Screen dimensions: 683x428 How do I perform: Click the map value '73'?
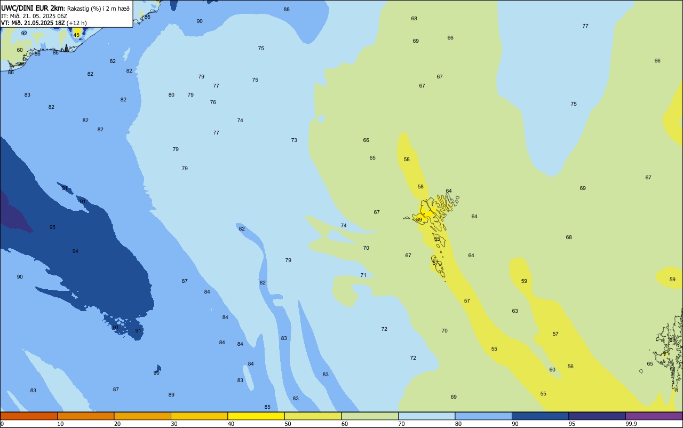click(294, 140)
